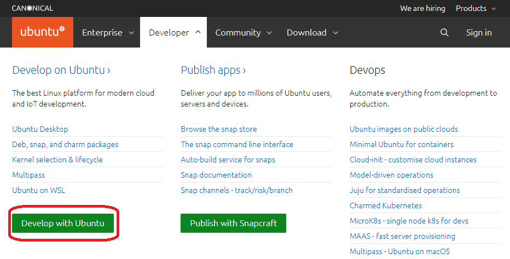Expand the Community menu chevron
This screenshot has height=259, width=510.
tap(269, 33)
